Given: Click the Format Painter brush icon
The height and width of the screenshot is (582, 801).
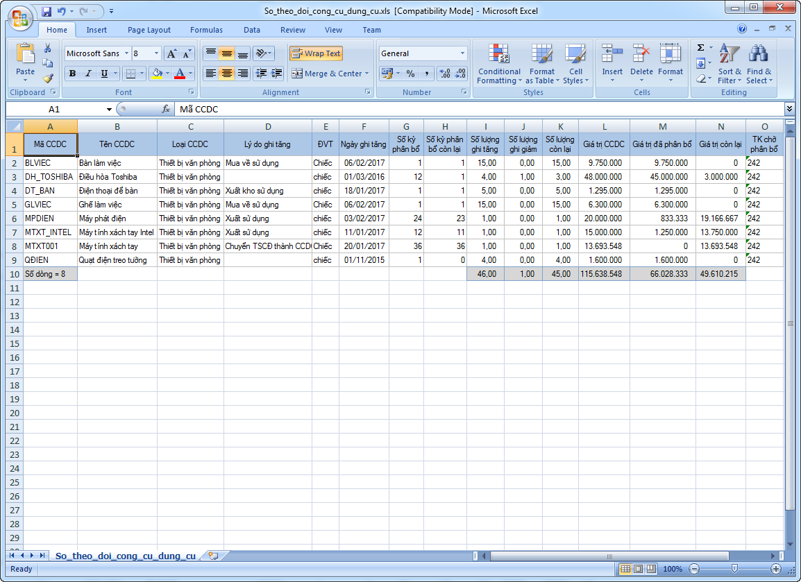Looking at the screenshot, I should point(48,78).
